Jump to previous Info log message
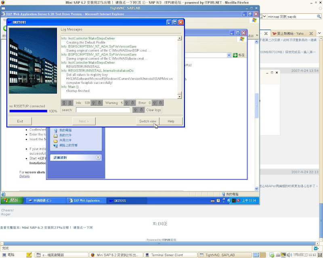The image size is (323, 258). pos(94,103)
